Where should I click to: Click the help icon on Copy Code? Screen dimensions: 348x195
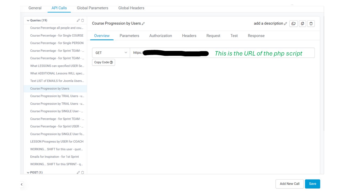coord(111,62)
